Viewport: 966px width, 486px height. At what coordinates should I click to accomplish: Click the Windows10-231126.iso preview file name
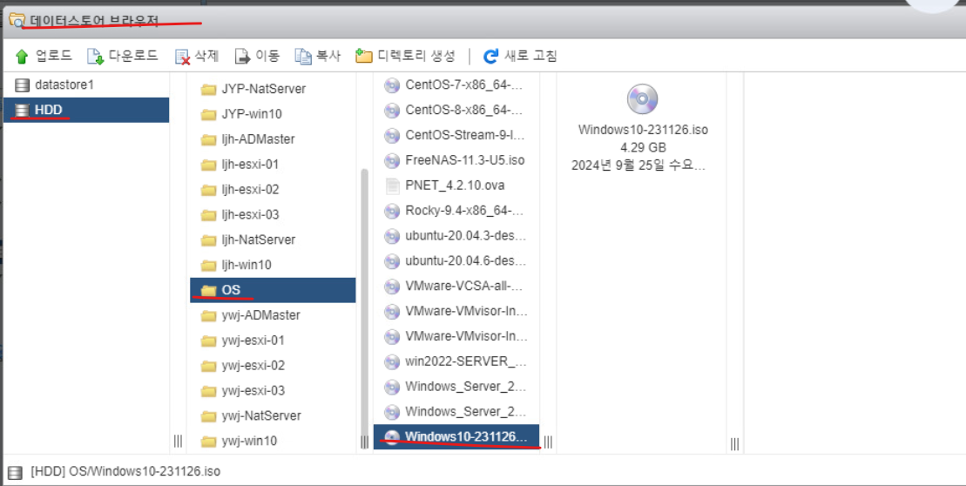point(643,130)
